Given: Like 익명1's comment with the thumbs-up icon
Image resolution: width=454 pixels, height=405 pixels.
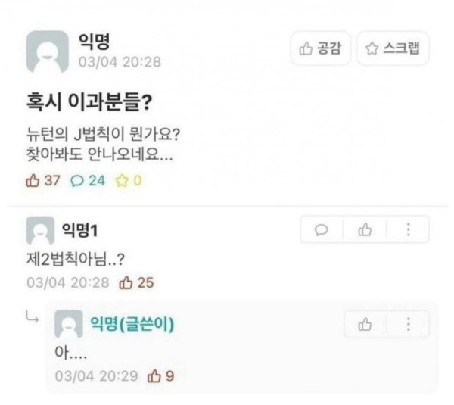Looking at the screenshot, I should click(x=365, y=229).
